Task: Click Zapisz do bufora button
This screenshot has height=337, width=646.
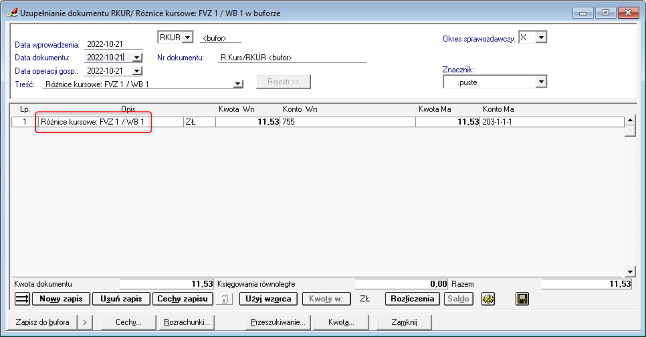Action: point(42,322)
